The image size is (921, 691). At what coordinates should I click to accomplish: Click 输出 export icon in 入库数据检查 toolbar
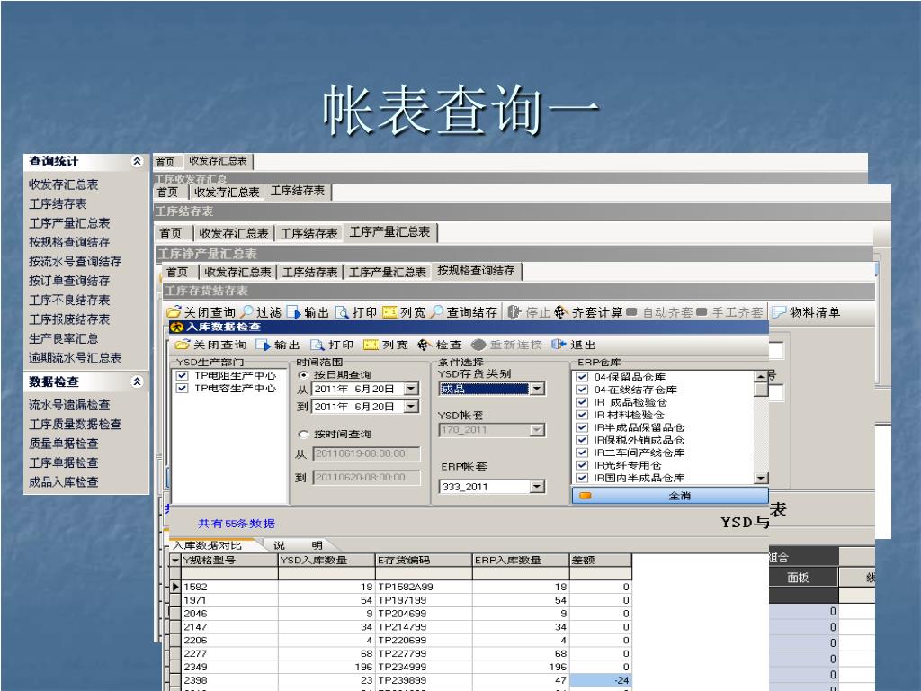pos(263,345)
